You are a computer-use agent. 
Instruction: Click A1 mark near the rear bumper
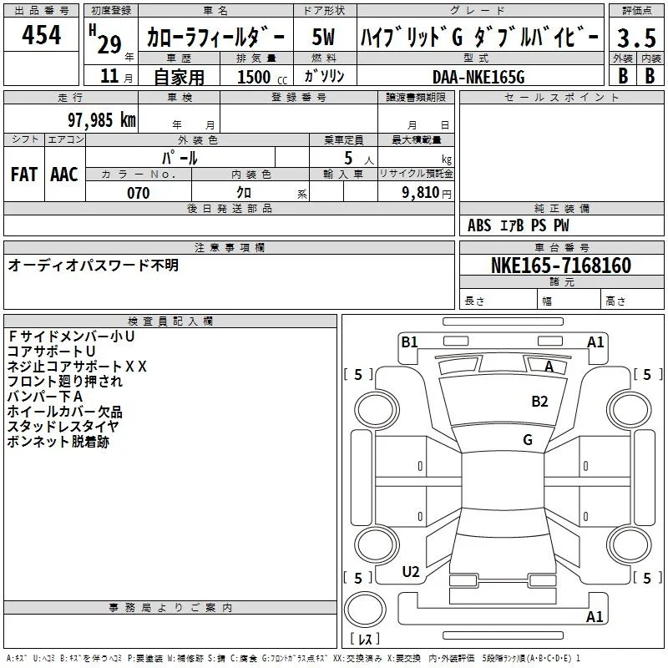pyautogui.click(x=595, y=616)
